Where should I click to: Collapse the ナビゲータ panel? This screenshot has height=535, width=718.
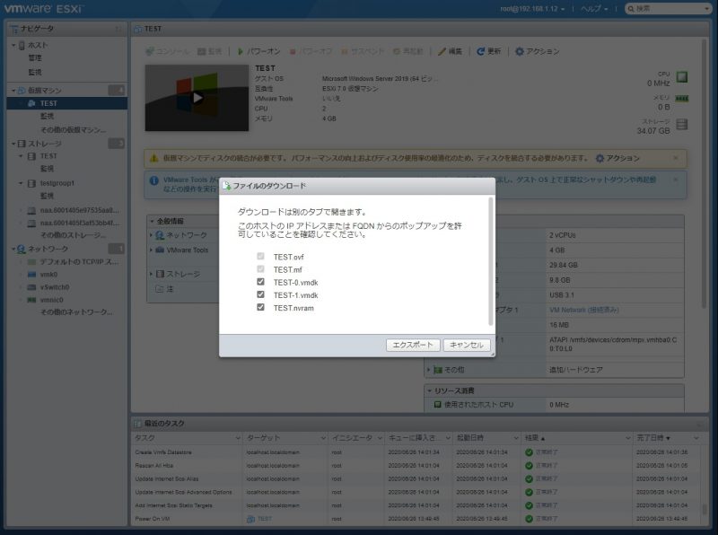tap(118, 29)
